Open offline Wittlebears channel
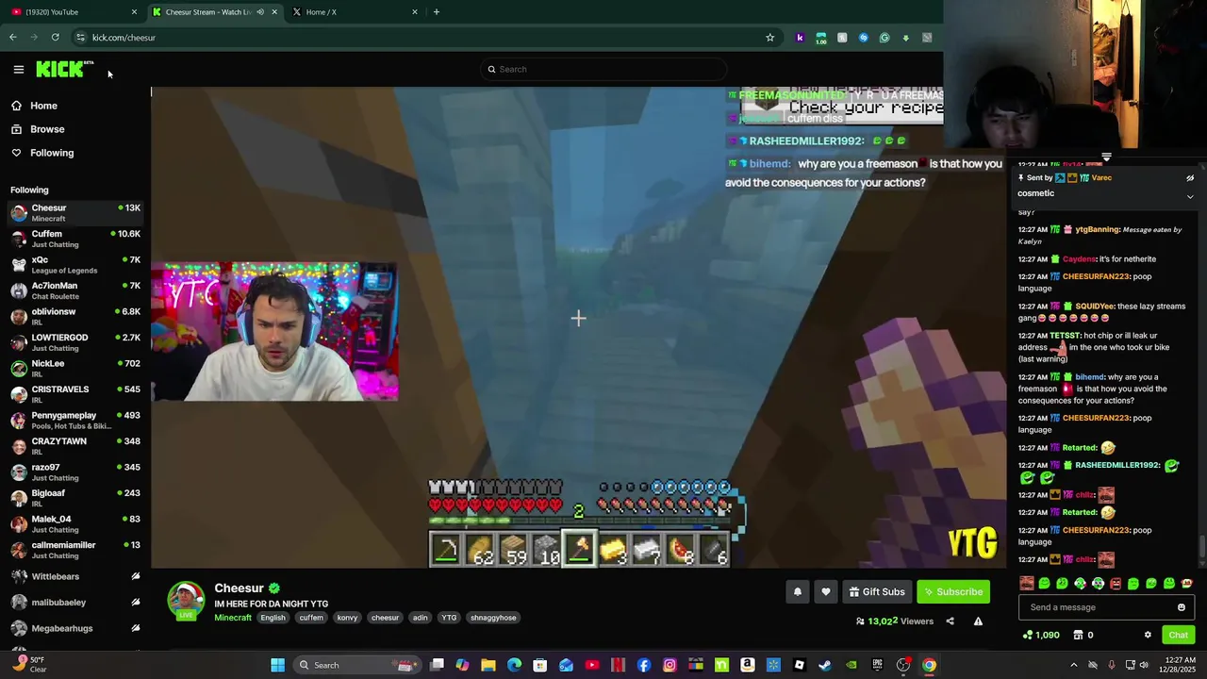Screen dimensions: 1207x679 [75, 576]
